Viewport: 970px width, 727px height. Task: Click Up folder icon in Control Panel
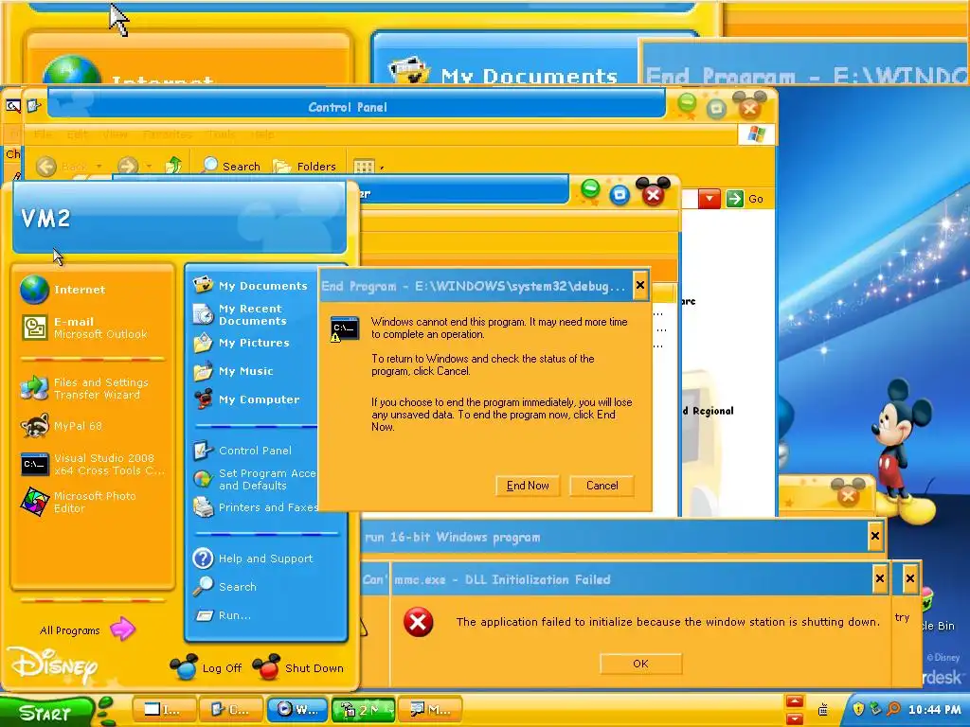point(174,166)
